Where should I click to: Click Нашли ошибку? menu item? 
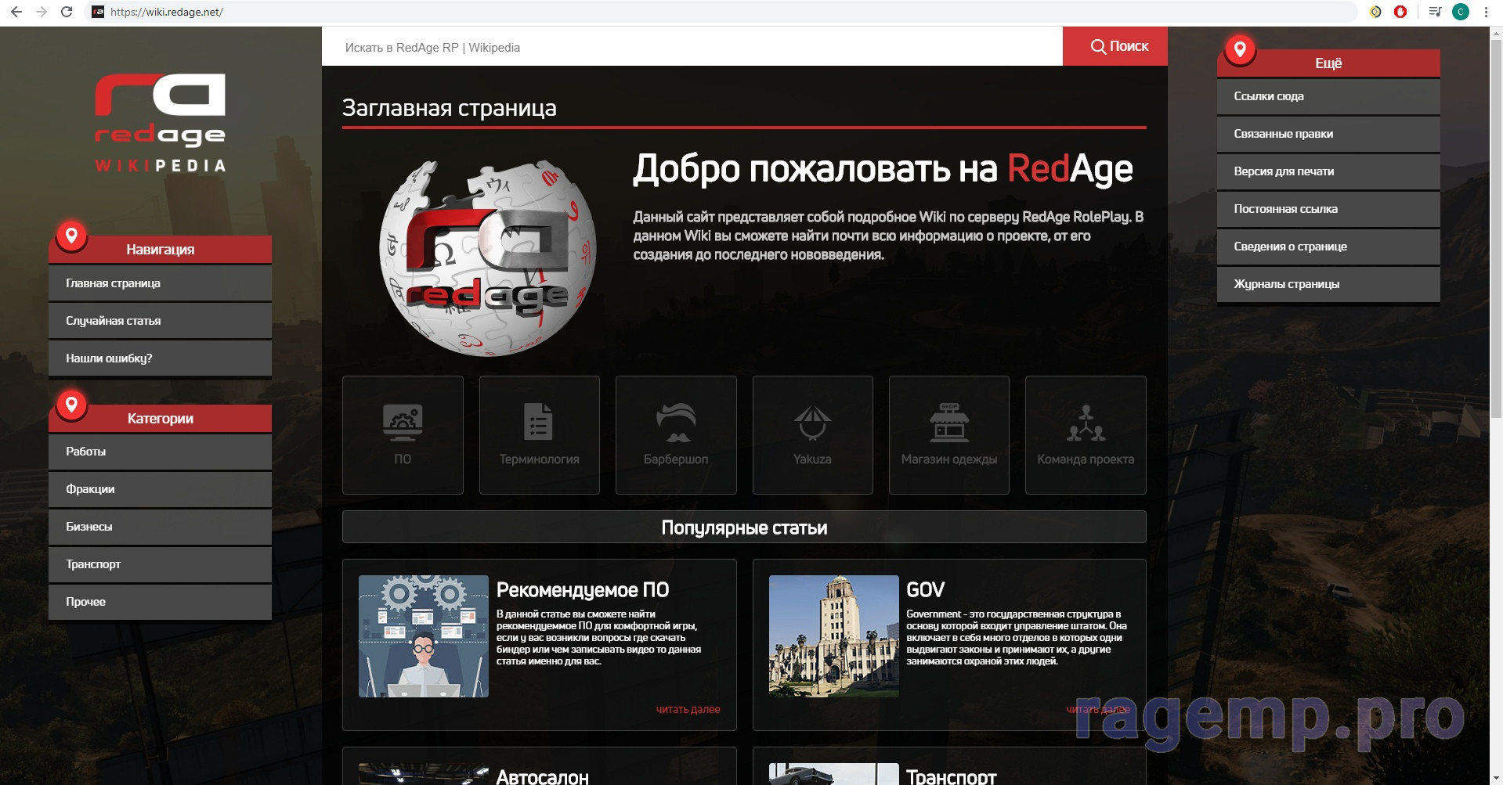coord(160,358)
